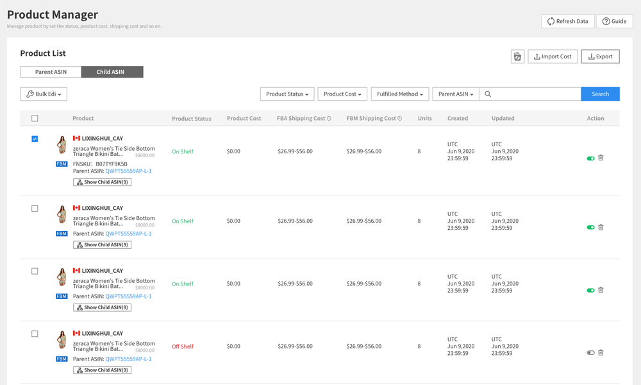Click the FBM Shipping Cost info icon

(x=400, y=119)
